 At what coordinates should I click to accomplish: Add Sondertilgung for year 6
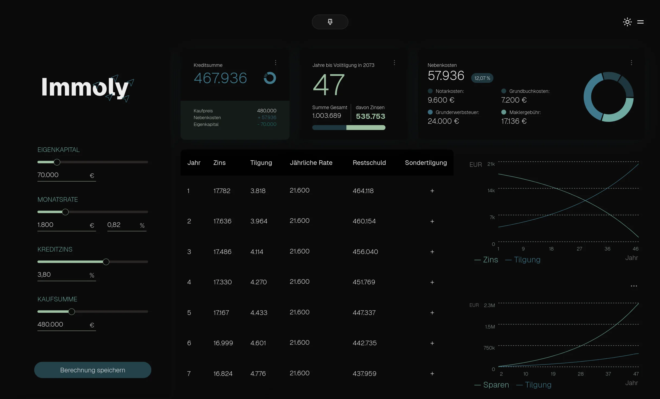click(x=432, y=343)
